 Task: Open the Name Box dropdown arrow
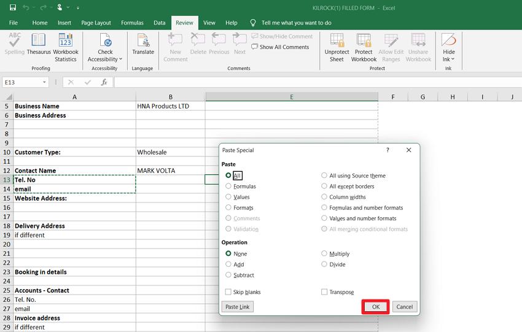(44, 82)
